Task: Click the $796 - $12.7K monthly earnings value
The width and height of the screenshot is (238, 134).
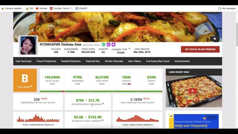Action: coord(88,100)
